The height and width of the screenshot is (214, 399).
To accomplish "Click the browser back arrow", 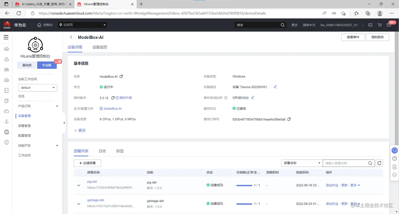I will pos(7,13).
